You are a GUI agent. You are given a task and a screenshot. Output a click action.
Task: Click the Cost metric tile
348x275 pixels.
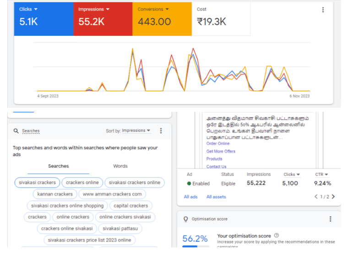221,19
